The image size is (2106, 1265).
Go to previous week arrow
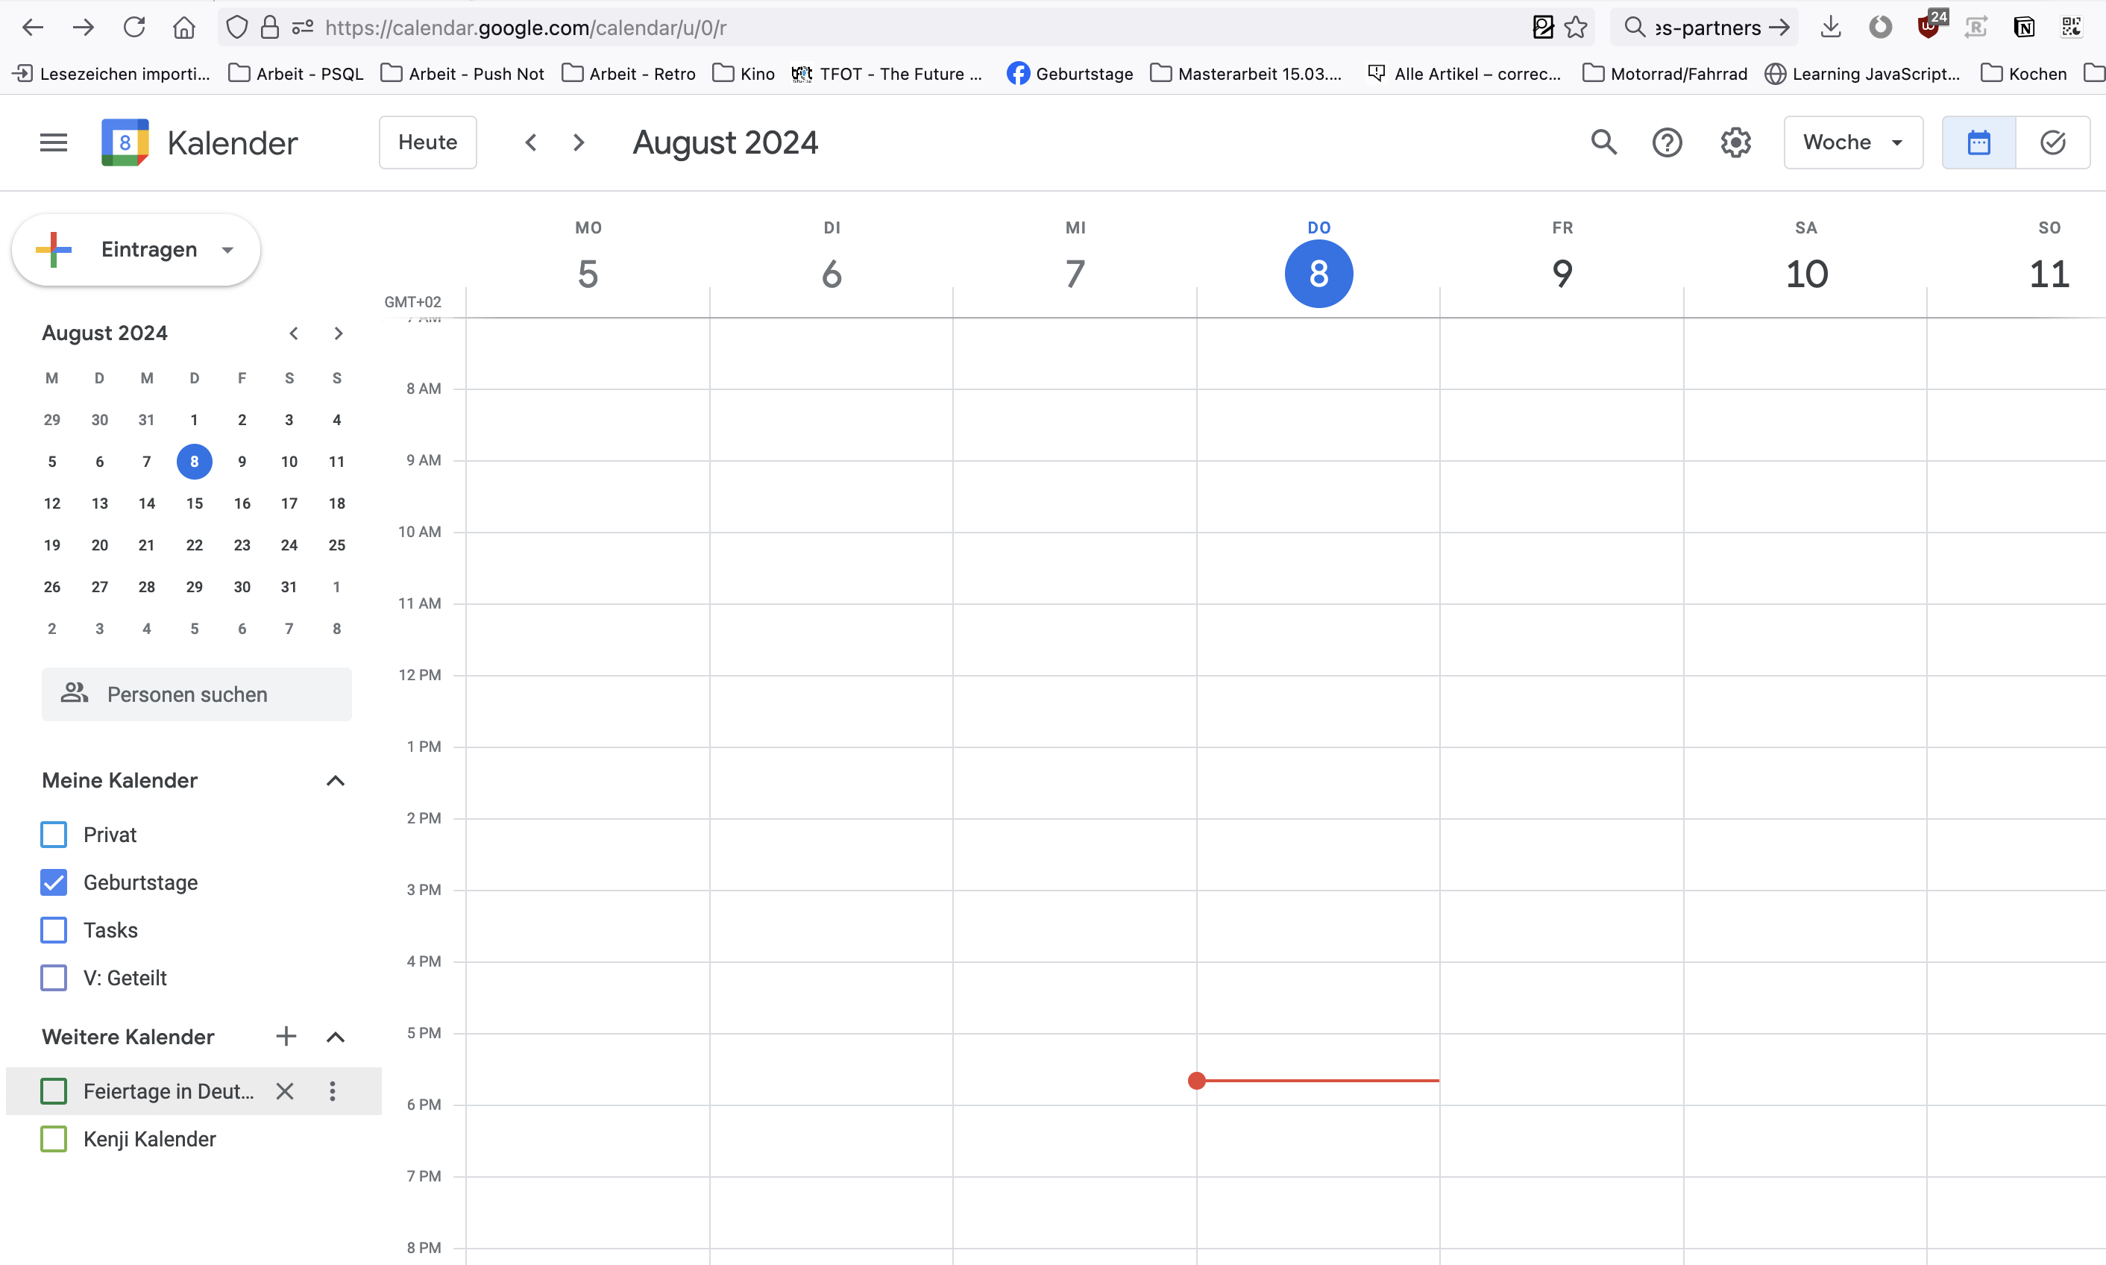(530, 142)
